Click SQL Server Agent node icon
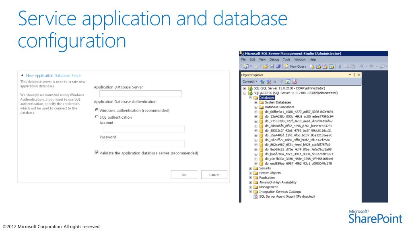This screenshot has height=231, width=412. point(256,197)
